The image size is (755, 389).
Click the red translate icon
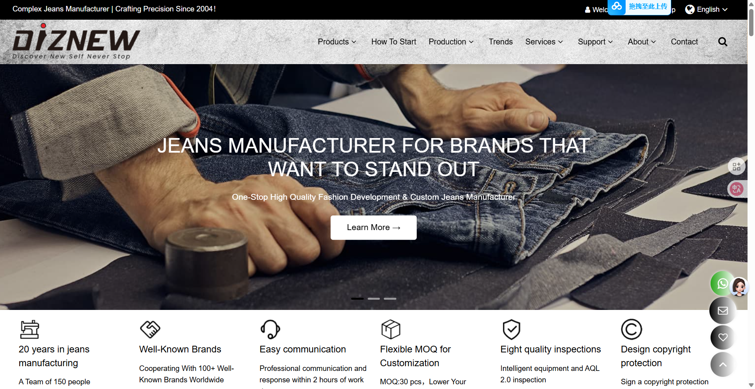[737, 189]
